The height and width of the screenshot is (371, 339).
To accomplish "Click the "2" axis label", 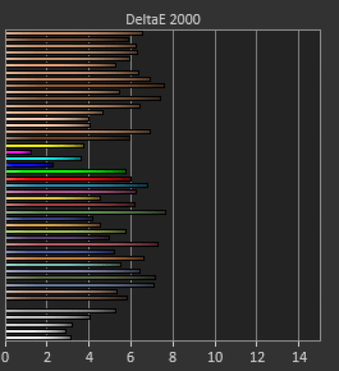I will pyautogui.click(x=47, y=357).
